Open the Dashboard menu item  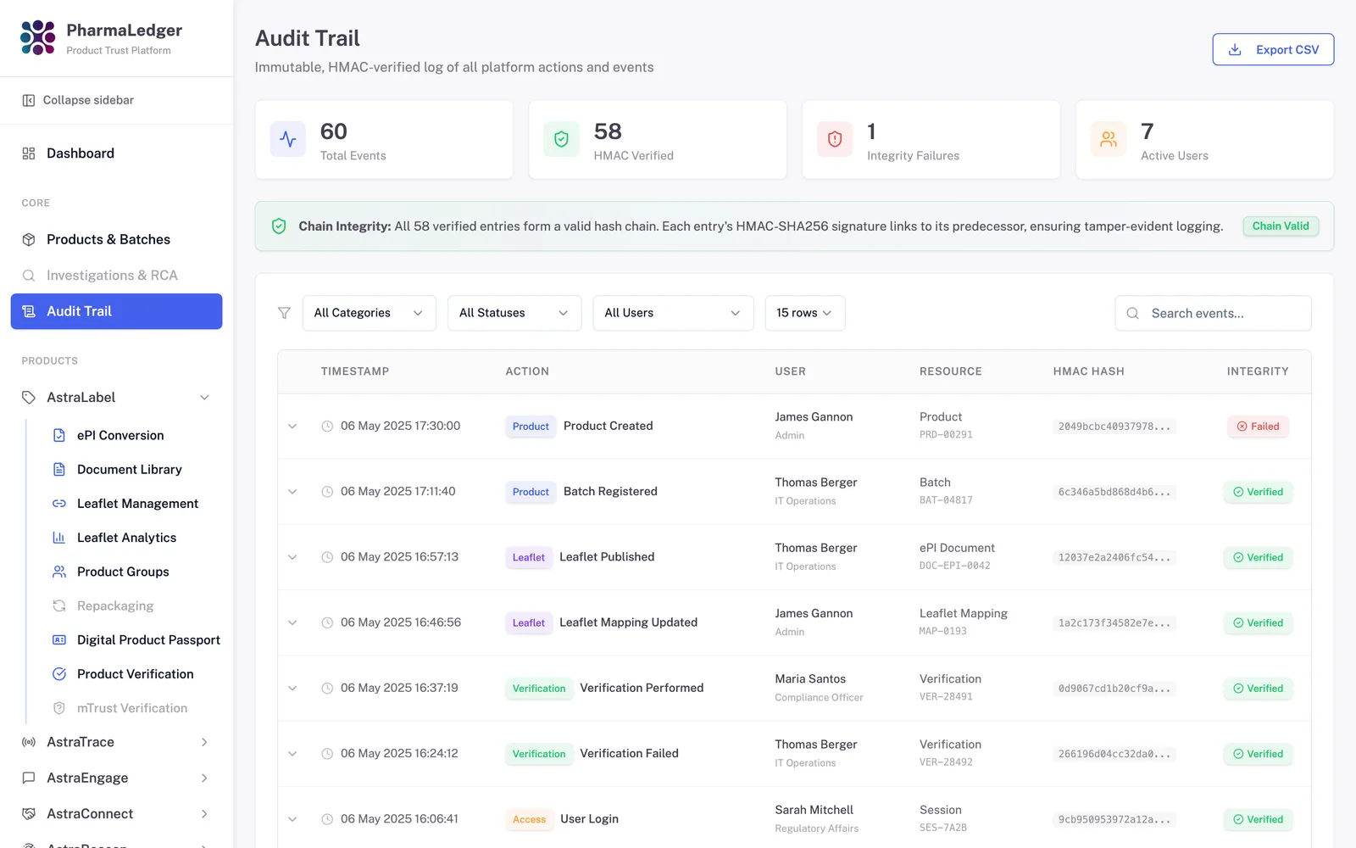pyautogui.click(x=116, y=153)
